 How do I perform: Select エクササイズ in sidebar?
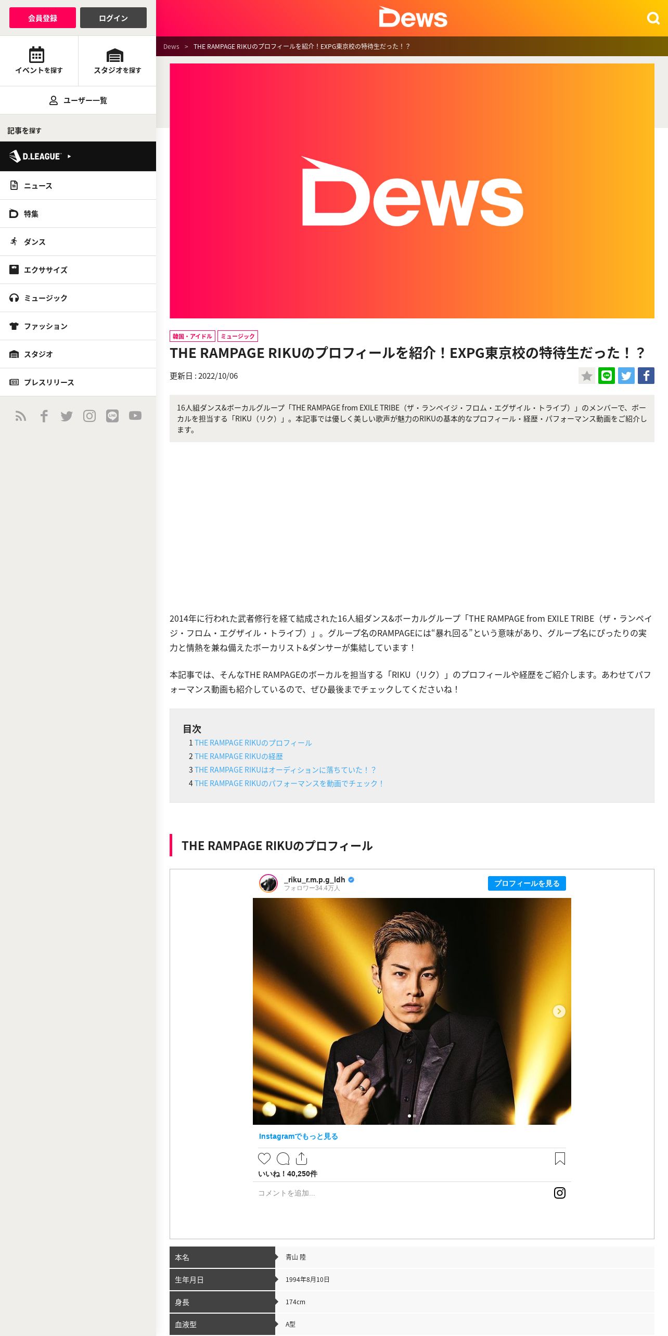click(x=78, y=270)
